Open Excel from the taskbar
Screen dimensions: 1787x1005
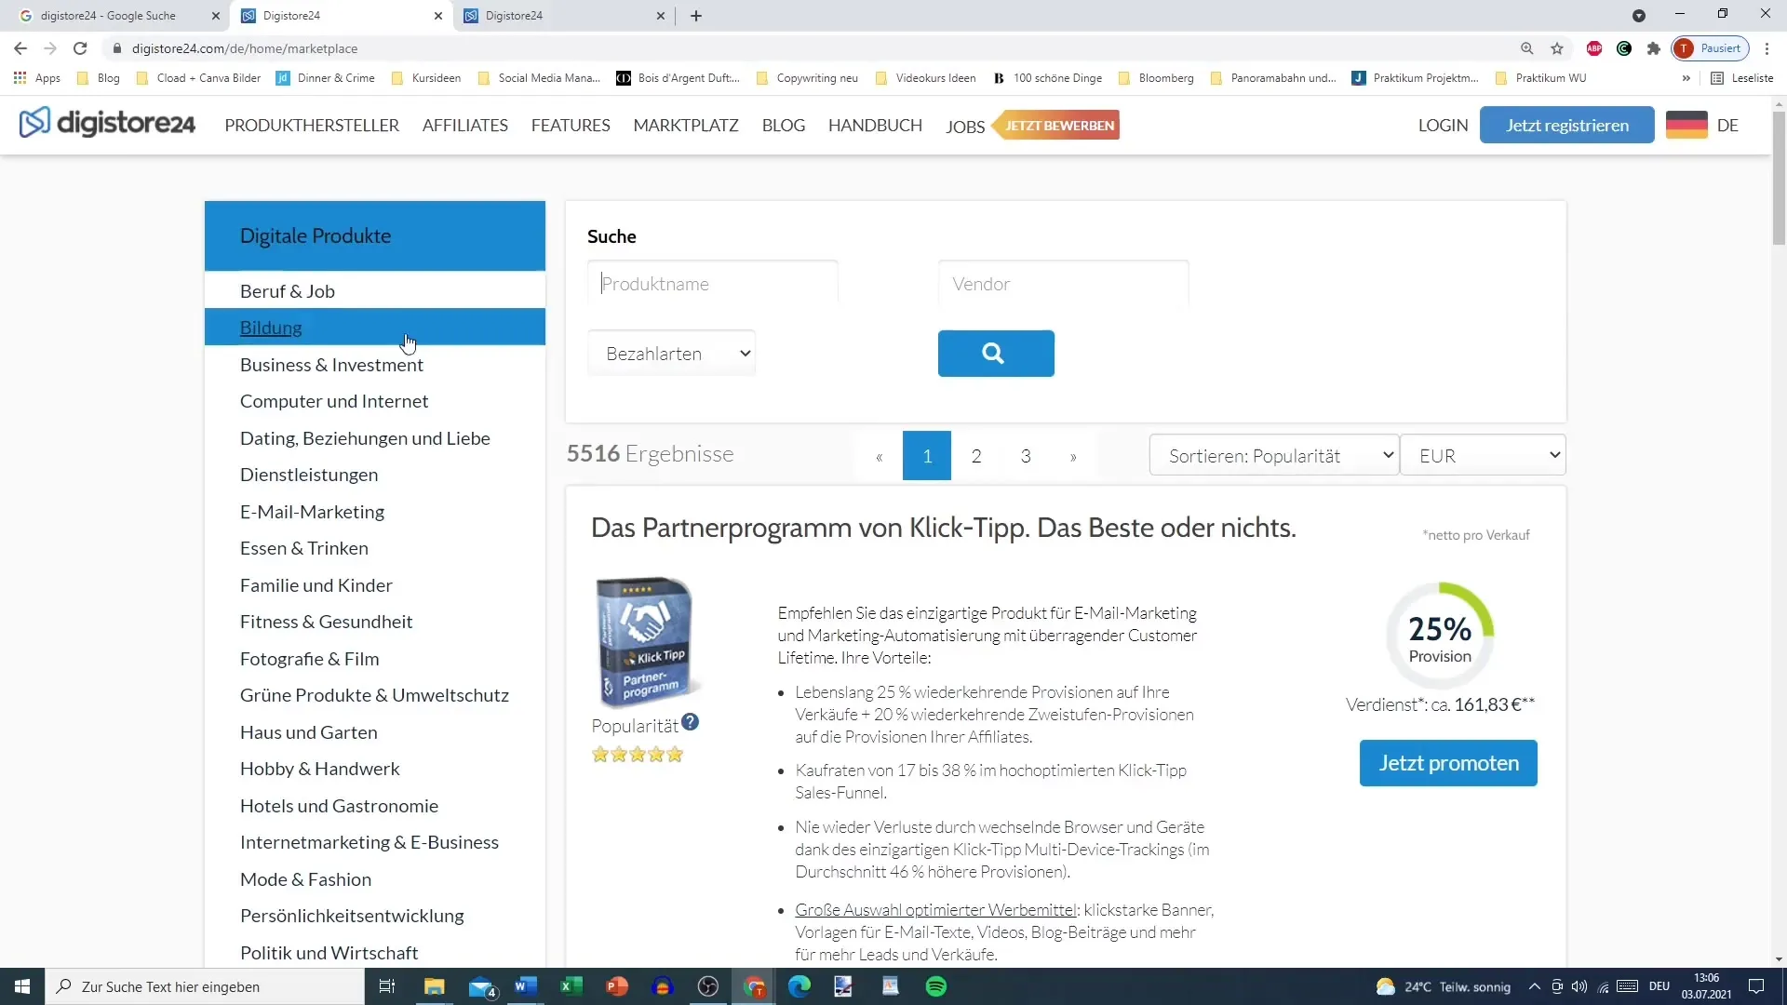(x=571, y=986)
